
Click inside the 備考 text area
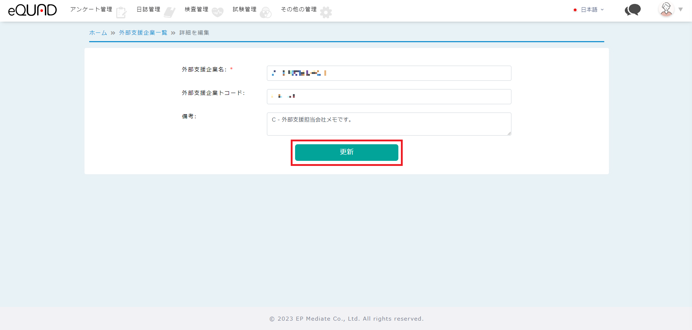(x=389, y=124)
